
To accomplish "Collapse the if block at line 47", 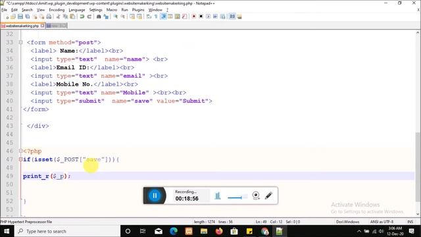I will click(20, 159).
